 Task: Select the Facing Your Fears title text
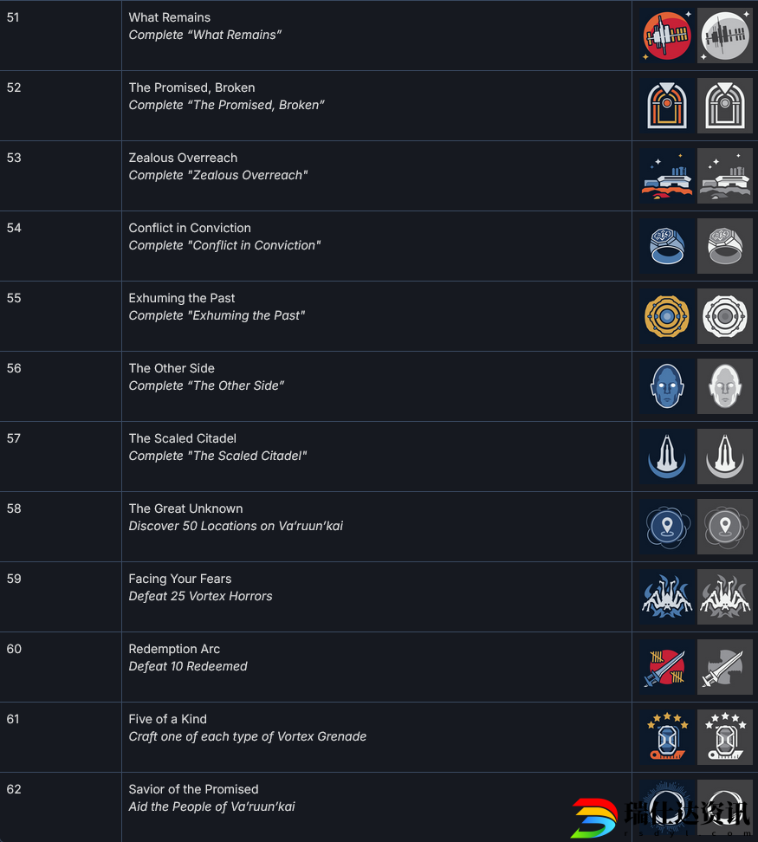[180, 579]
